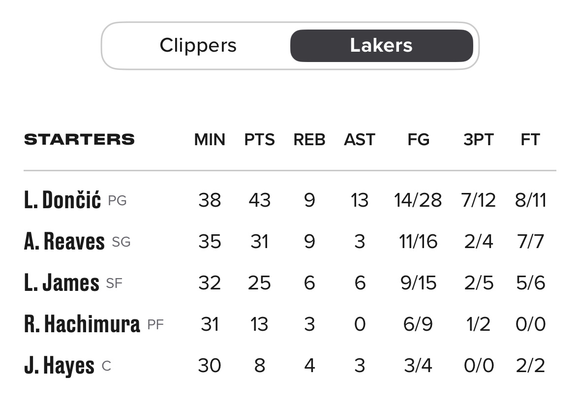Tap the FG column header
The width and height of the screenshot is (580, 410).
418,140
